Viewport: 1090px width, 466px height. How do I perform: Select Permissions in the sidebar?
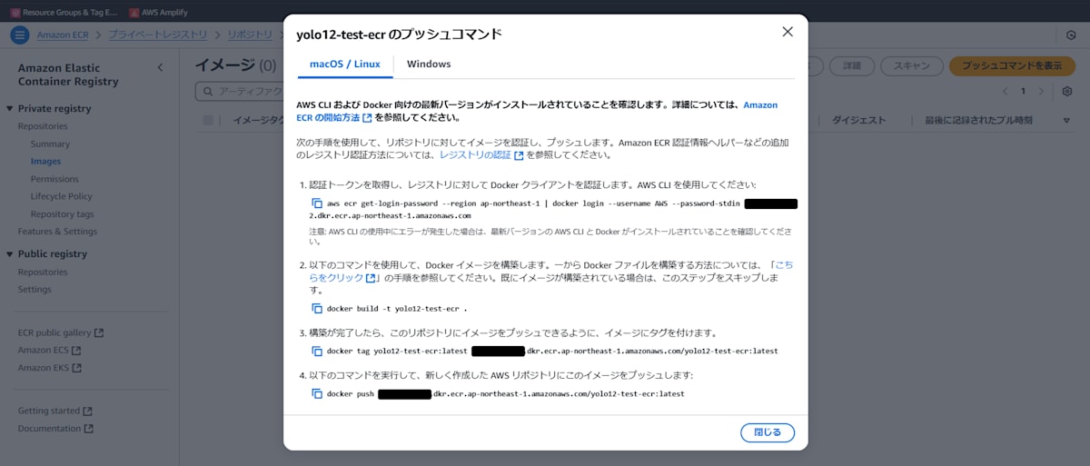54,179
